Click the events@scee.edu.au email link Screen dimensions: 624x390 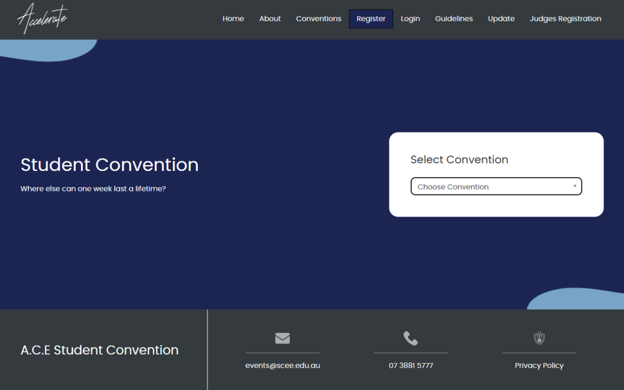(282, 365)
